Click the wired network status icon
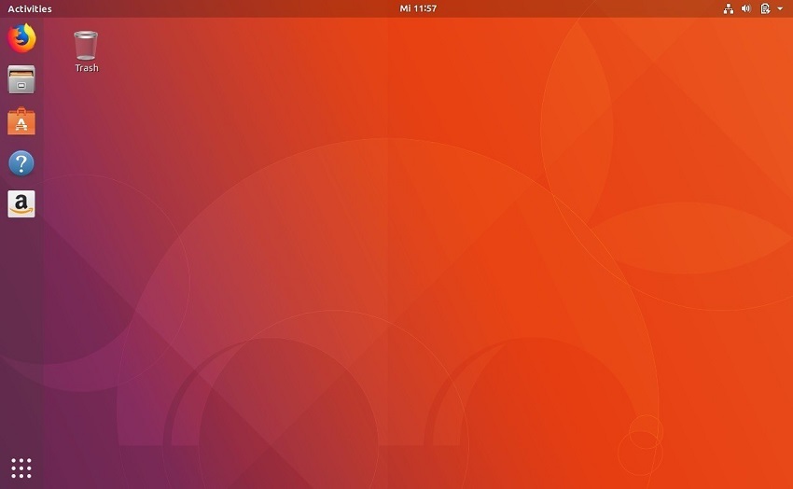The width and height of the screenshot is (793, 489). (x=729, y=8)
